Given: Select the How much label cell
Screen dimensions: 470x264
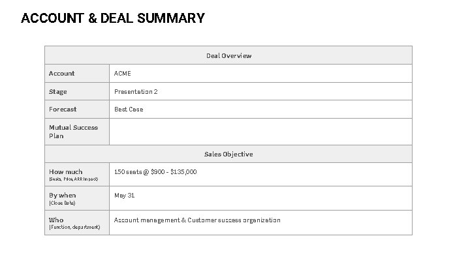Looking at the screenshot, I should coord(77,175).
